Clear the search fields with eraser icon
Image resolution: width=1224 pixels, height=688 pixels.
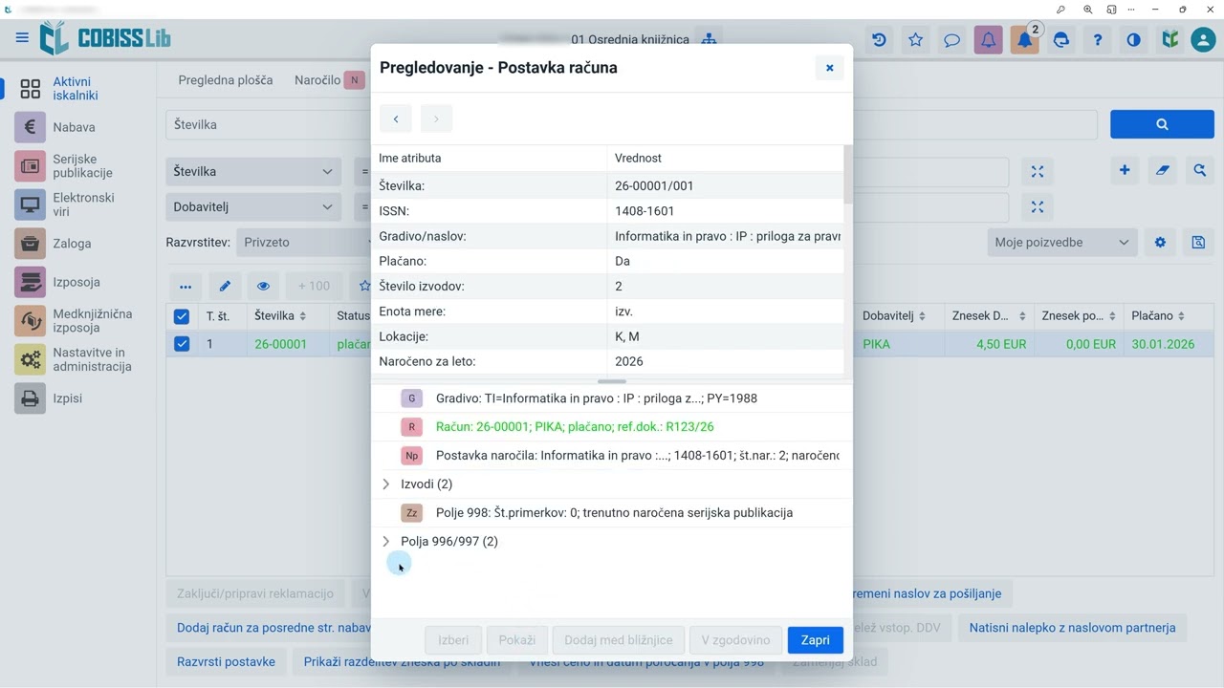pos(1162,170)
